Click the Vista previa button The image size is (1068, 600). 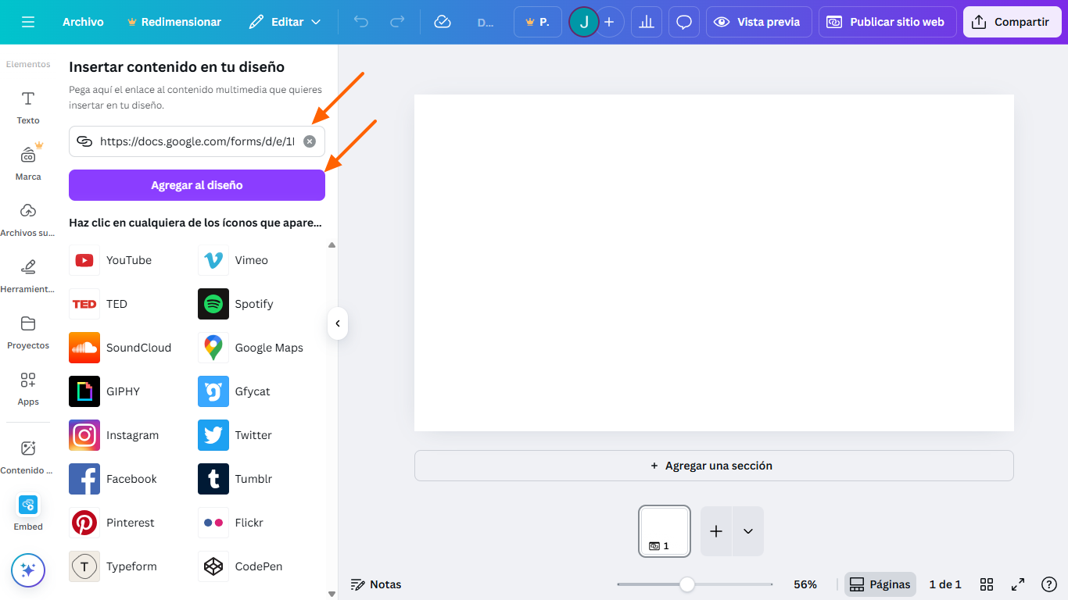click(x=759, y=22)
